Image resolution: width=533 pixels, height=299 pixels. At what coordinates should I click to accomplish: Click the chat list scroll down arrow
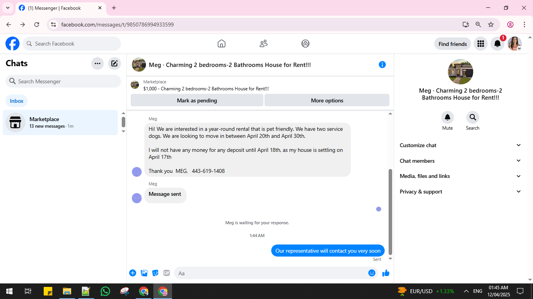tap(123, 132)
